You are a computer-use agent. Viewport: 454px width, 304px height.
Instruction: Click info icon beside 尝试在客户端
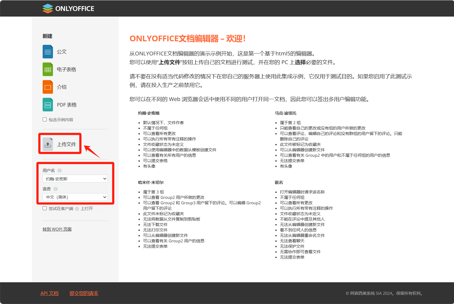click(77, 209)
